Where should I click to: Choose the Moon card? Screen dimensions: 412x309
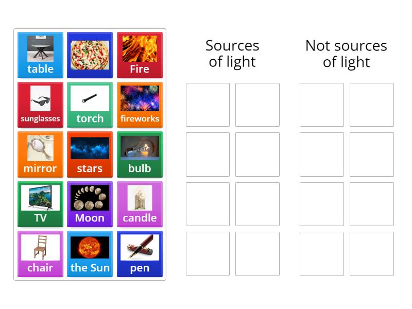(90, 204)
